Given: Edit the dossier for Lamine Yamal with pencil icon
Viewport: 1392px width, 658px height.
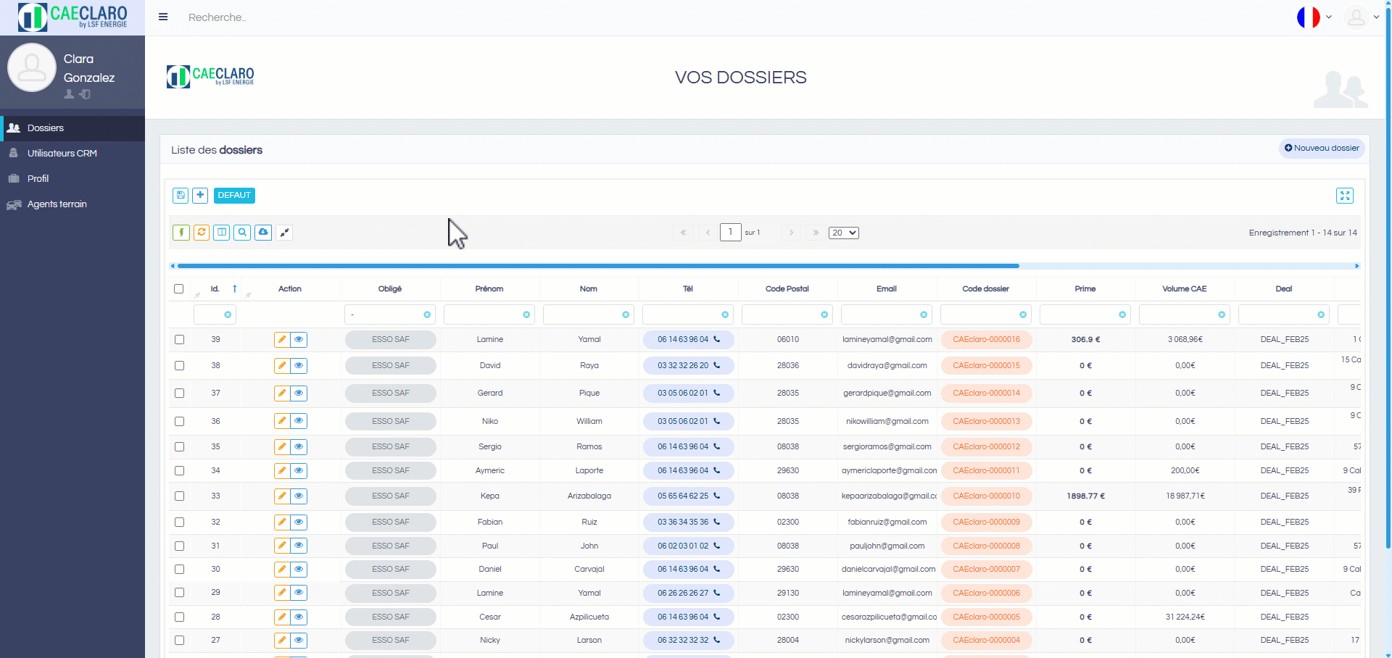Looking at the screenshot, I should pyautogui.click(x=281, y=339).
